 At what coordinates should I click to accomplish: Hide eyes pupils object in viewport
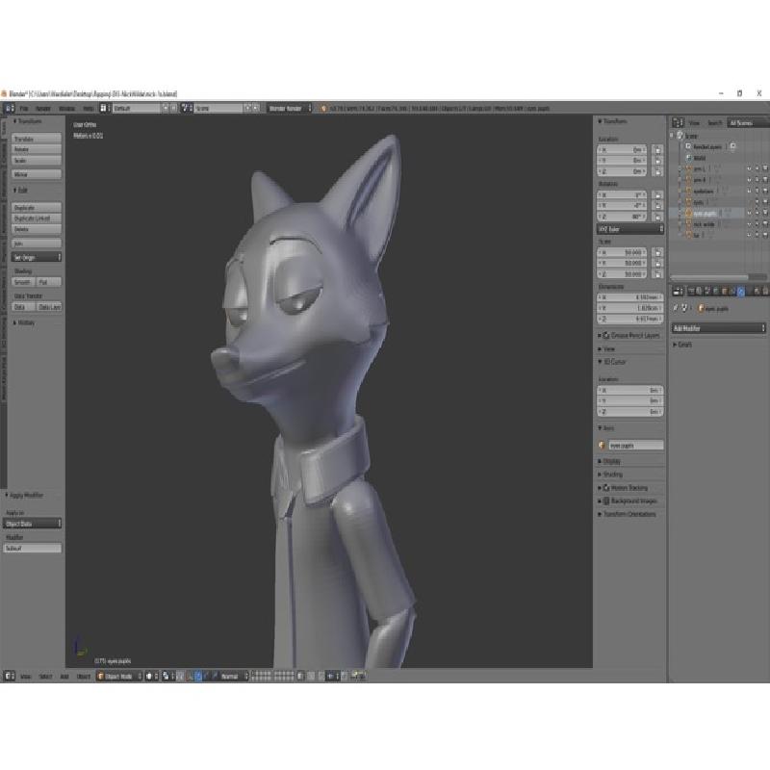[749, 213]
